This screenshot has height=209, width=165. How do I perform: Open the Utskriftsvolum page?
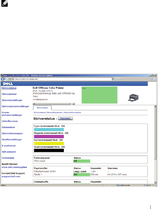[10, 121]
